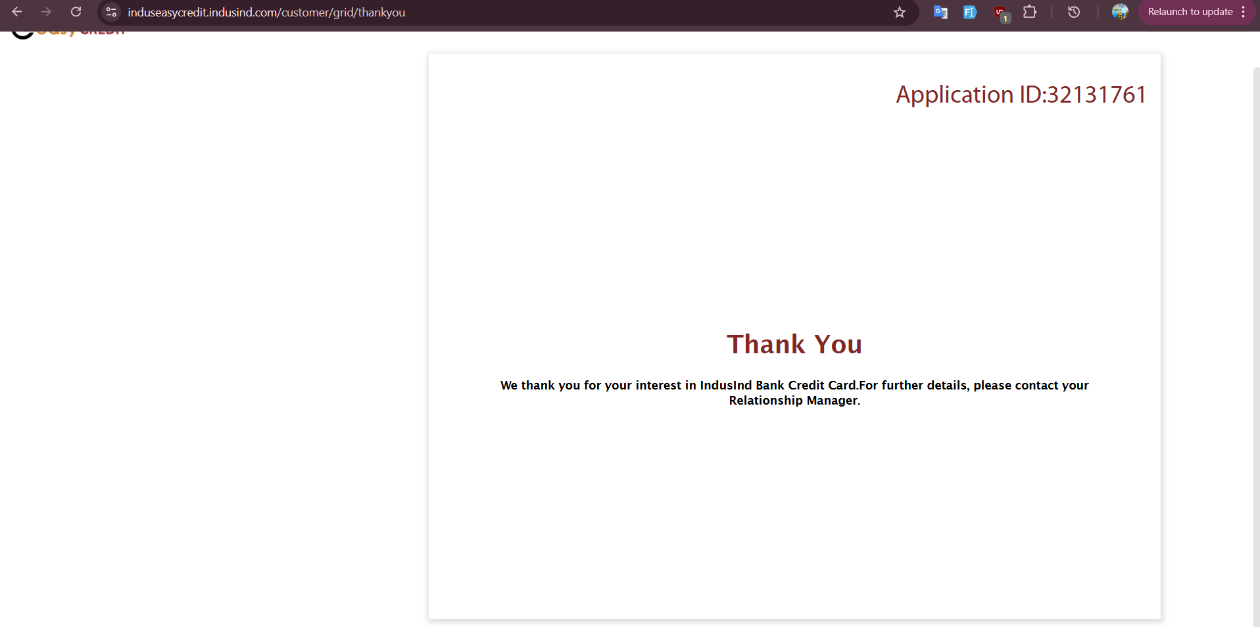Screen dimensions: 1260x627
Task: Open the Chrome three-dot menu
Action: [x=1244, y=12]
